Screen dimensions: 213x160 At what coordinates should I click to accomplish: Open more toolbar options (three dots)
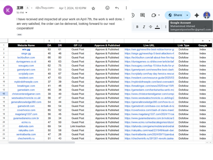point(166,27)
